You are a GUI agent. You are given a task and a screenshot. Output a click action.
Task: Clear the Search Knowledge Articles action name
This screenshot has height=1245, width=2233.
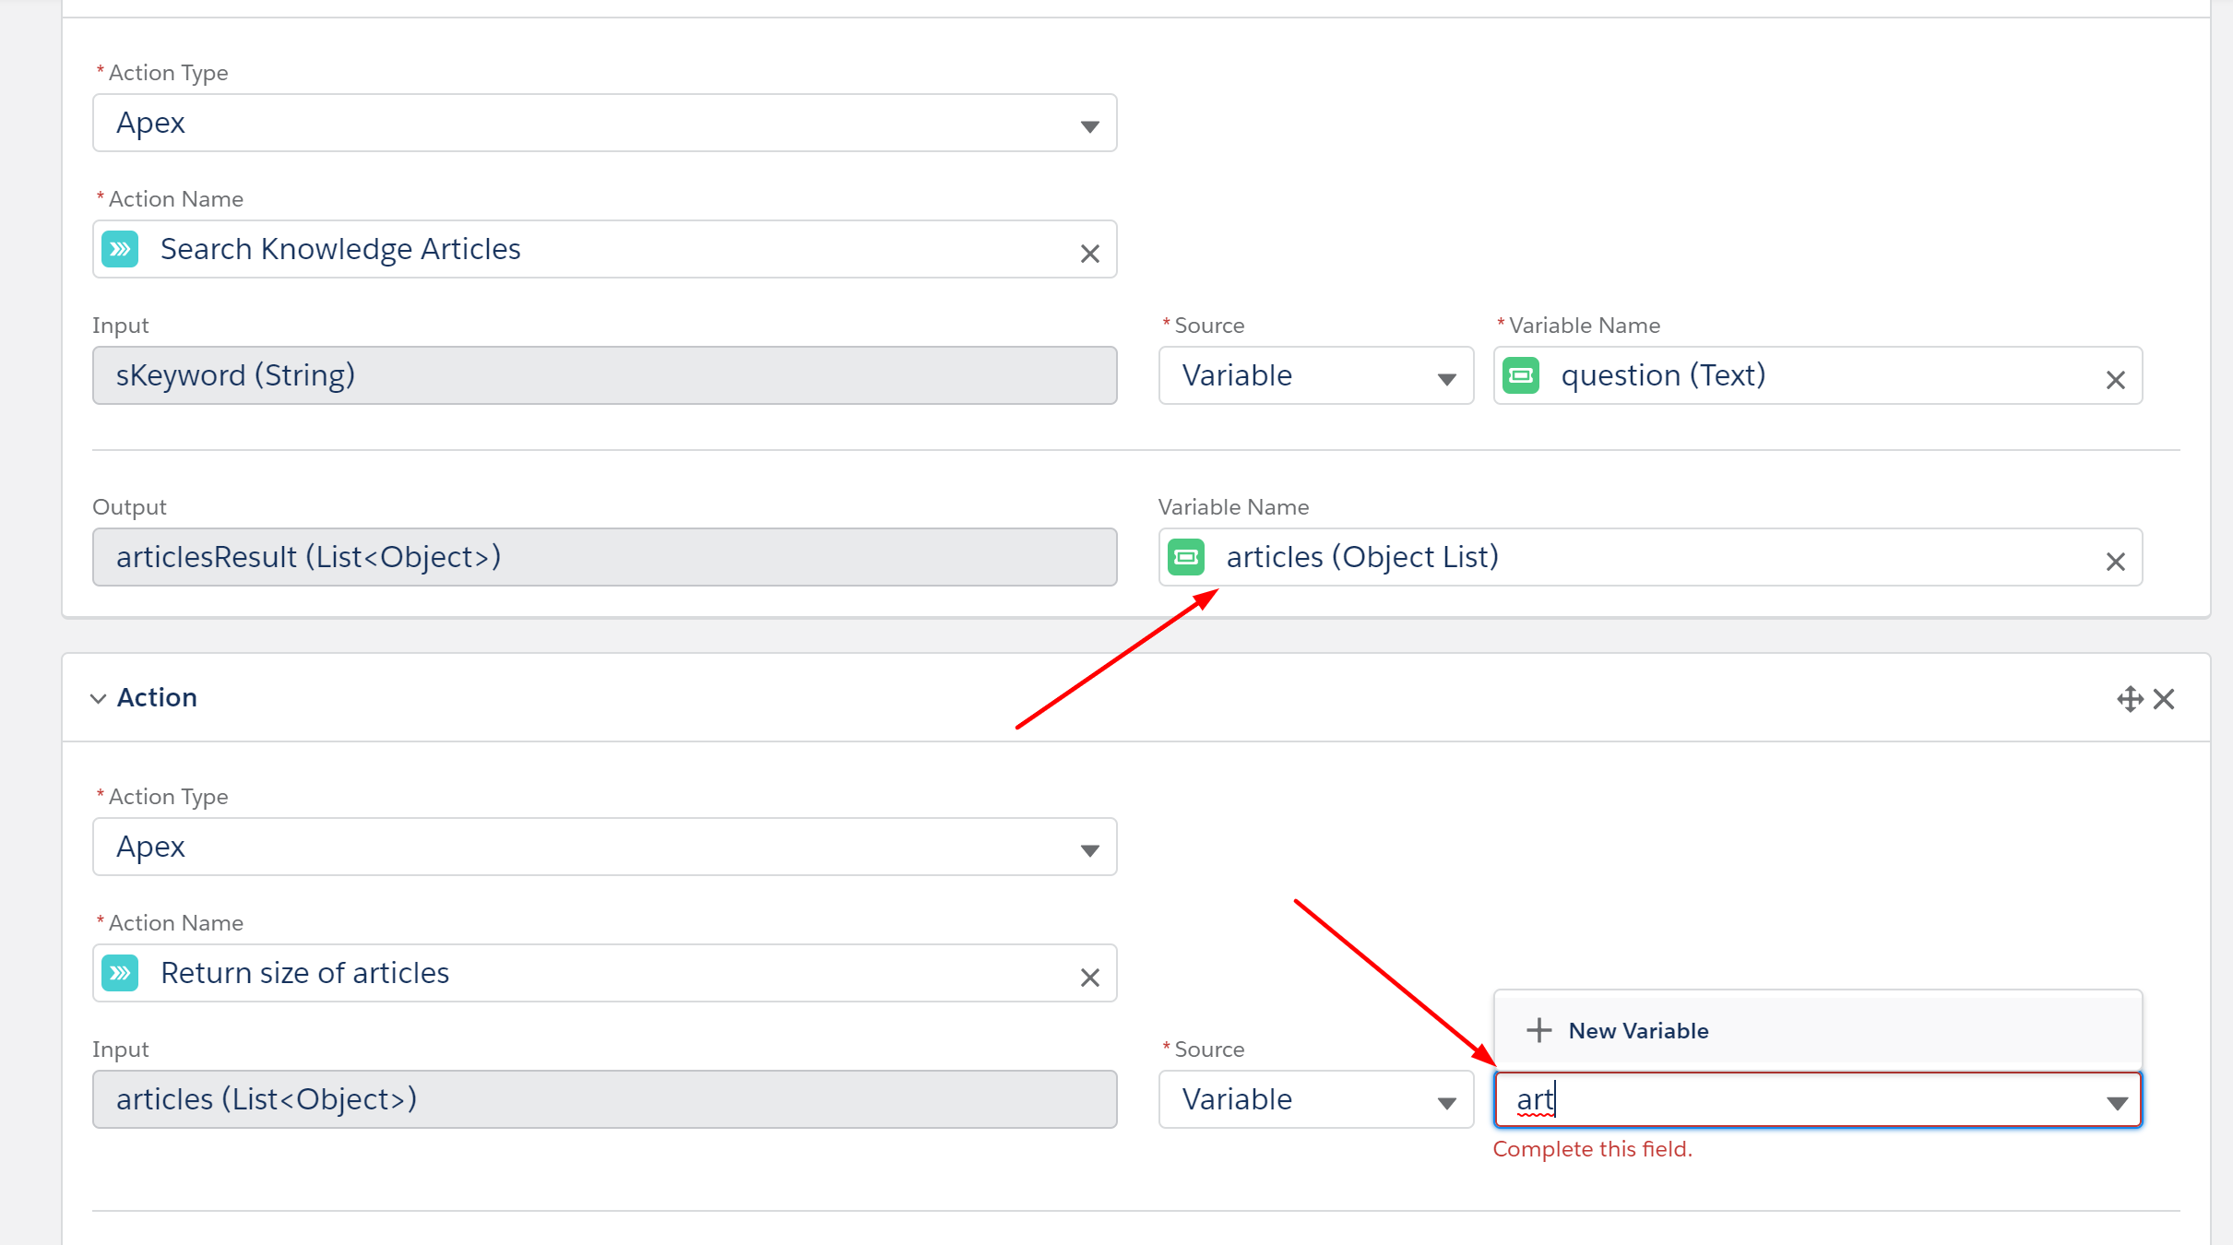1089,253
